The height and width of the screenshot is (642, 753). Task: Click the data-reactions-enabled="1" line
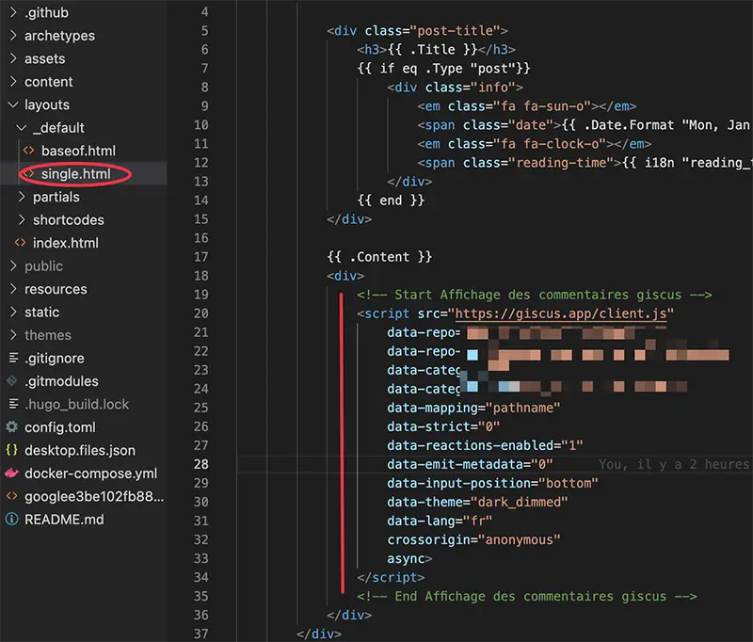[485, 445]
